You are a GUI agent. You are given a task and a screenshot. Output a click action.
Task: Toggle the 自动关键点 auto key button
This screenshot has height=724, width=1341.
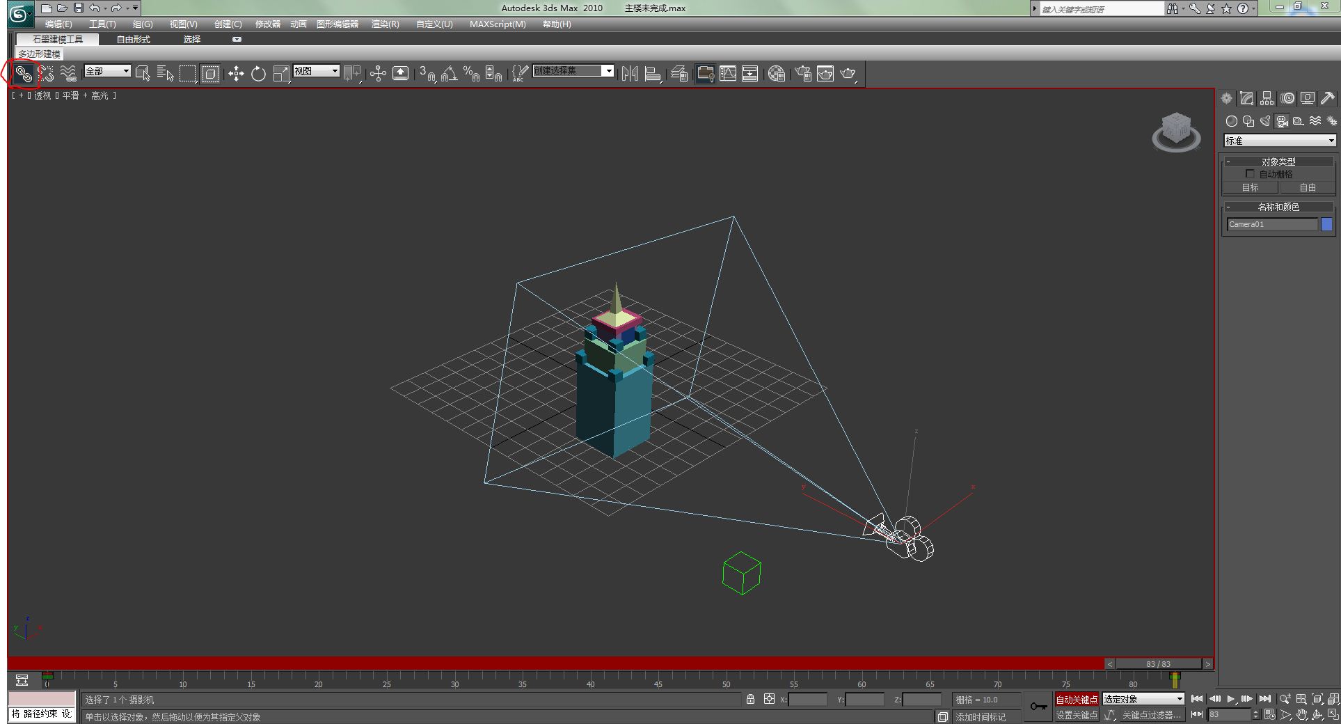pyautogui.click(x=1076, y=700)
